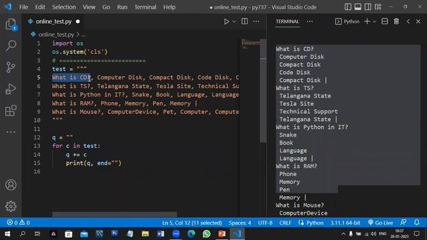
Task: Open the Accounts menu icon
Action: 11,185
